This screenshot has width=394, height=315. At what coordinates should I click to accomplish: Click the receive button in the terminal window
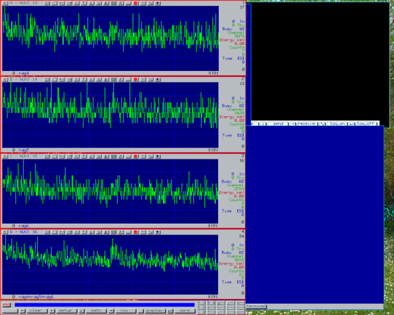tap(307, 123)
